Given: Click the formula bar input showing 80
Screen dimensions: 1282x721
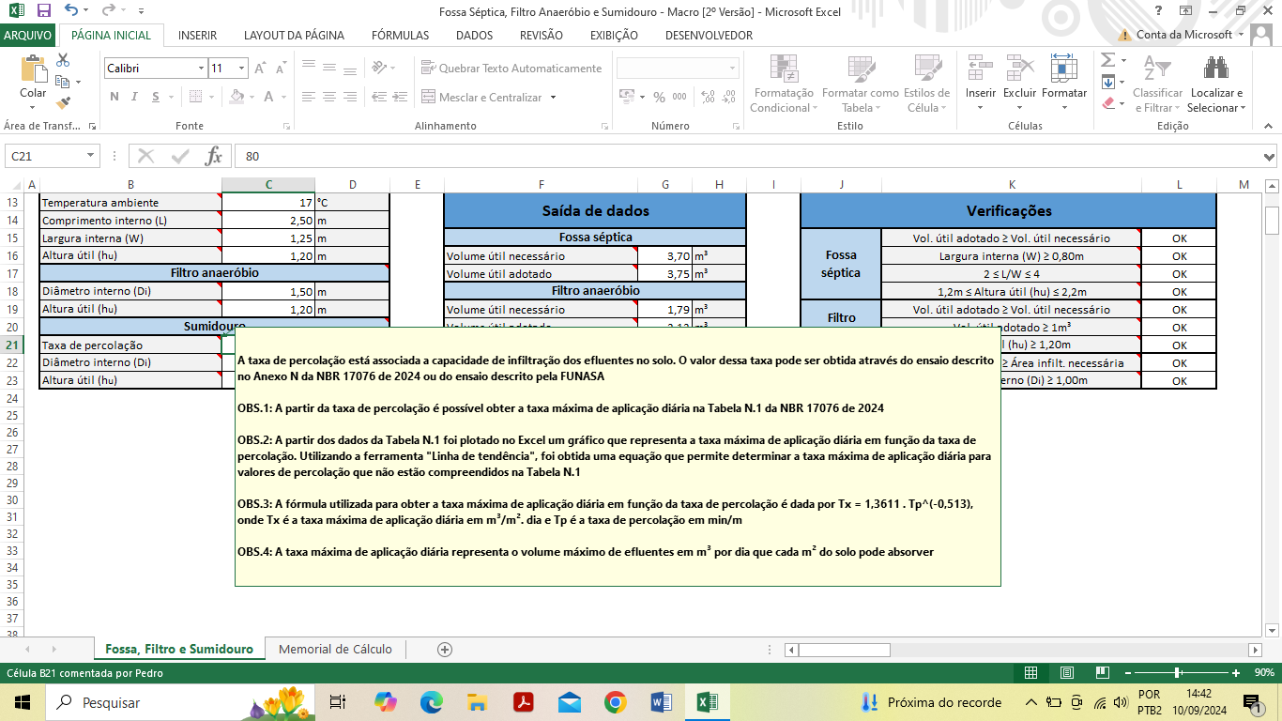Looking at the screenshot, I should [657, 156].
